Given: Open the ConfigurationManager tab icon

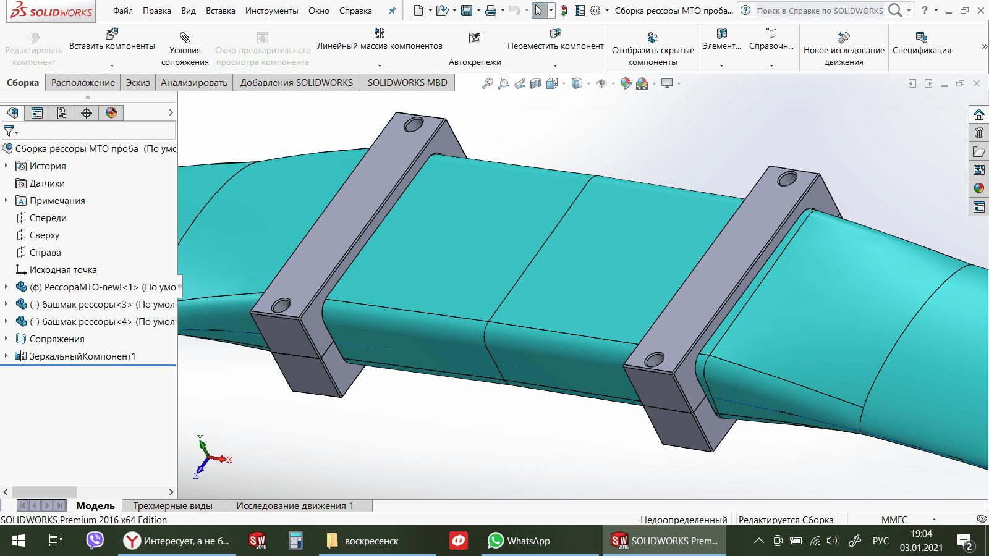Looking at the screenshot, I should (62, 112).
